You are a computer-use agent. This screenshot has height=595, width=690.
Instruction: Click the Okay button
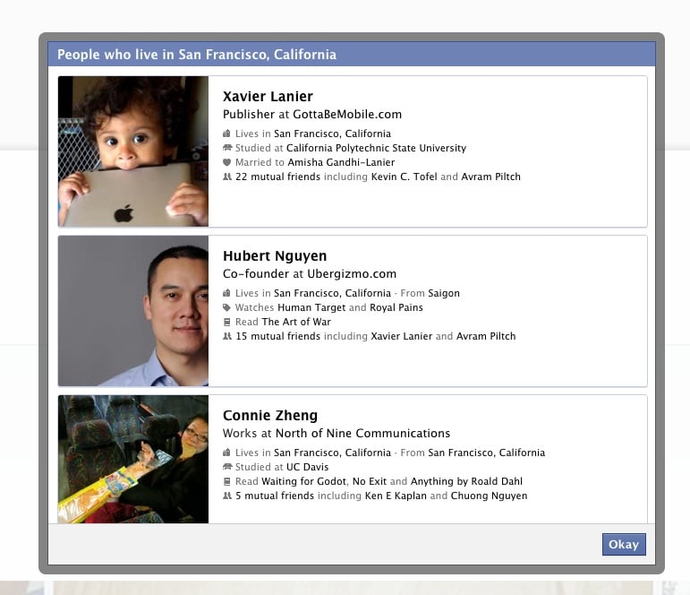pyautogui.click(x=624, y=544)
